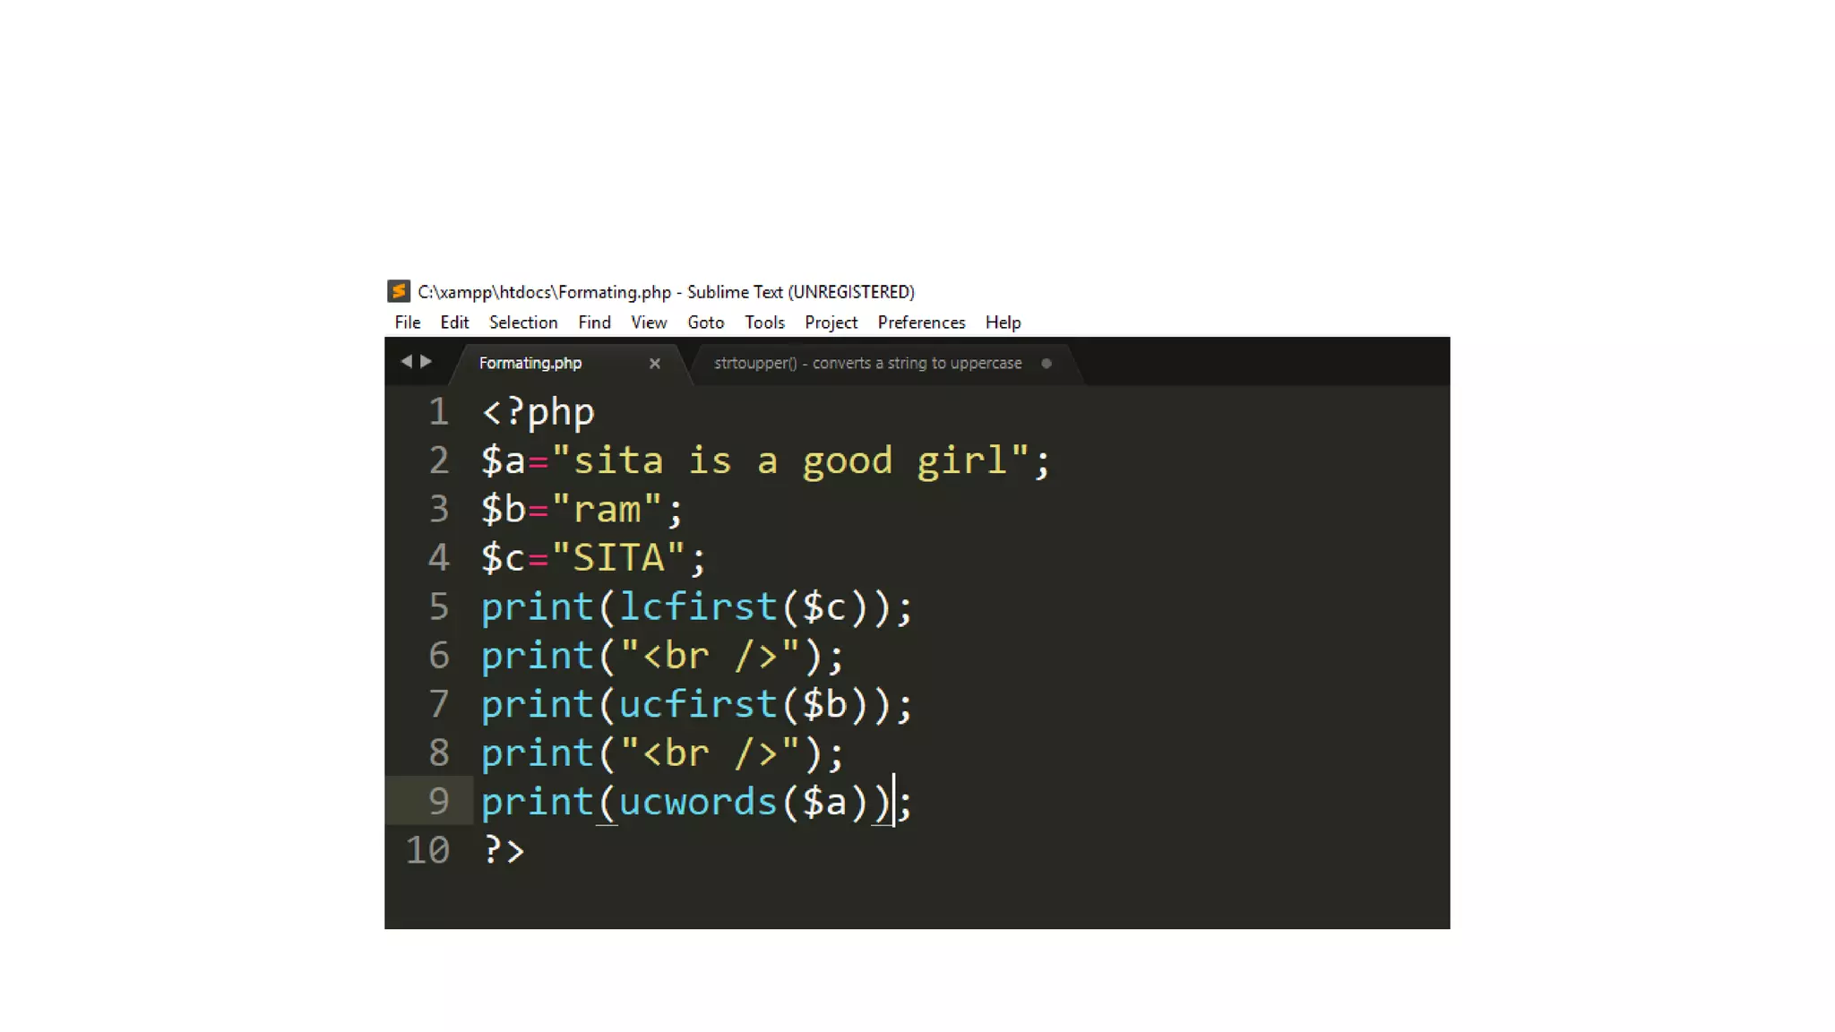Click the previous tab left arrow
Image resolution: width=1835 pixels, height=1032 pixels.
[407, 361]
